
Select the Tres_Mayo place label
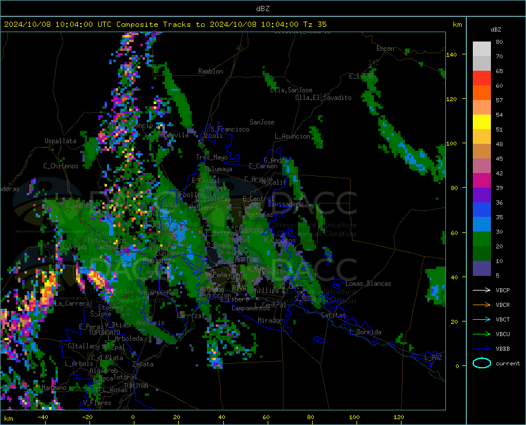point(212,157)
